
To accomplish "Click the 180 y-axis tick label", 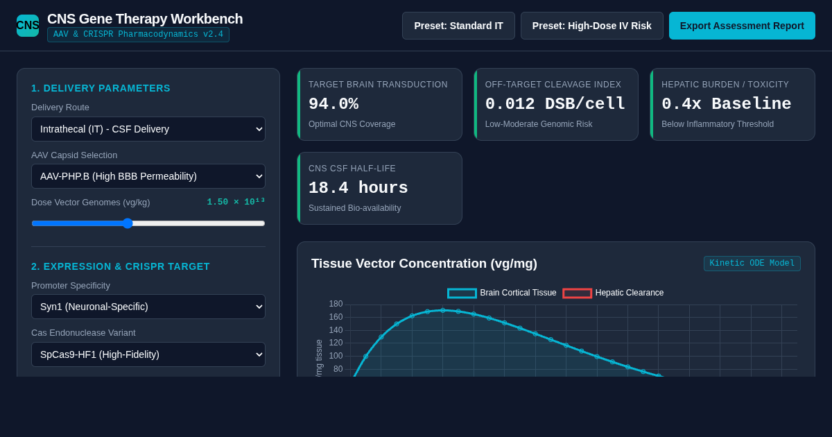I will [336, 304].
